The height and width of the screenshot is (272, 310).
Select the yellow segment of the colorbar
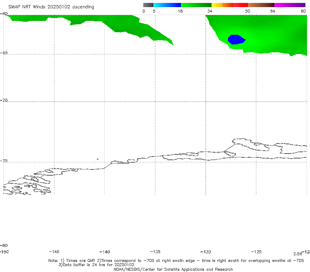pos(217,5)
